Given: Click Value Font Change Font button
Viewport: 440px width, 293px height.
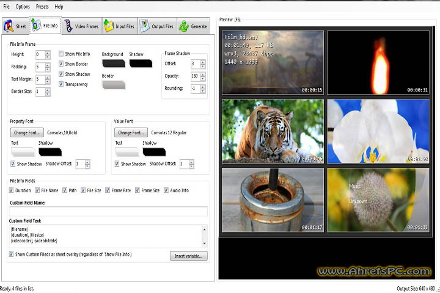Looking at the screenshot, I should pyautogui.click(x=131, y=132).
